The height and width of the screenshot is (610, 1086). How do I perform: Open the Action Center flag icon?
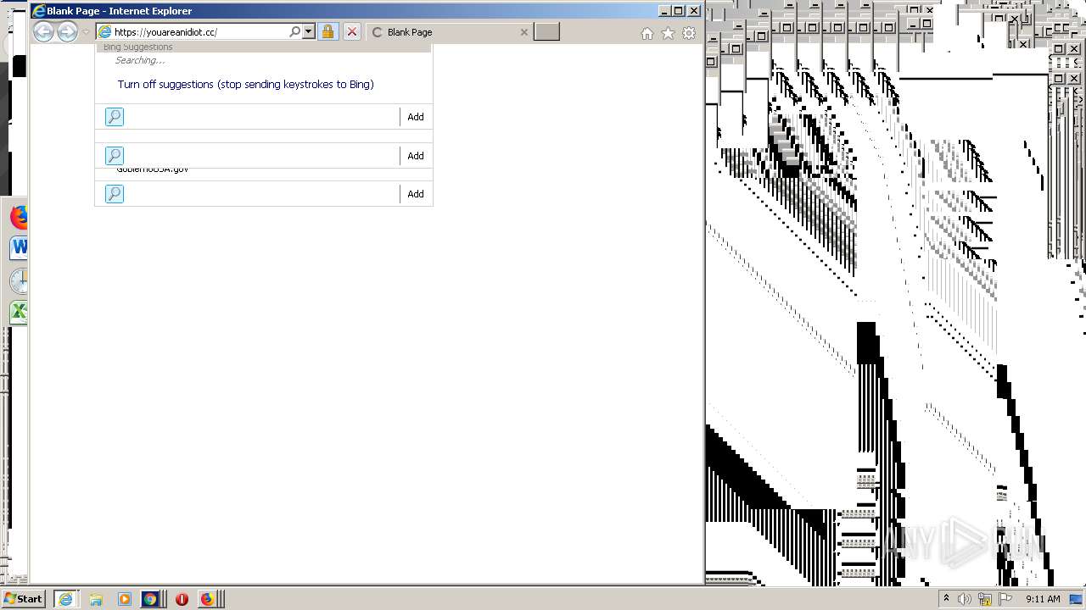pyautogui.click(x=1005, y=599)
